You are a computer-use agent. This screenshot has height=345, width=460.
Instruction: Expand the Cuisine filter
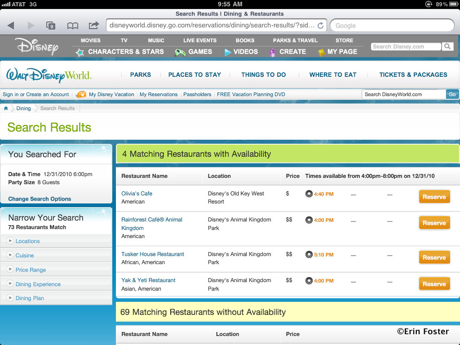click(25, 256)
